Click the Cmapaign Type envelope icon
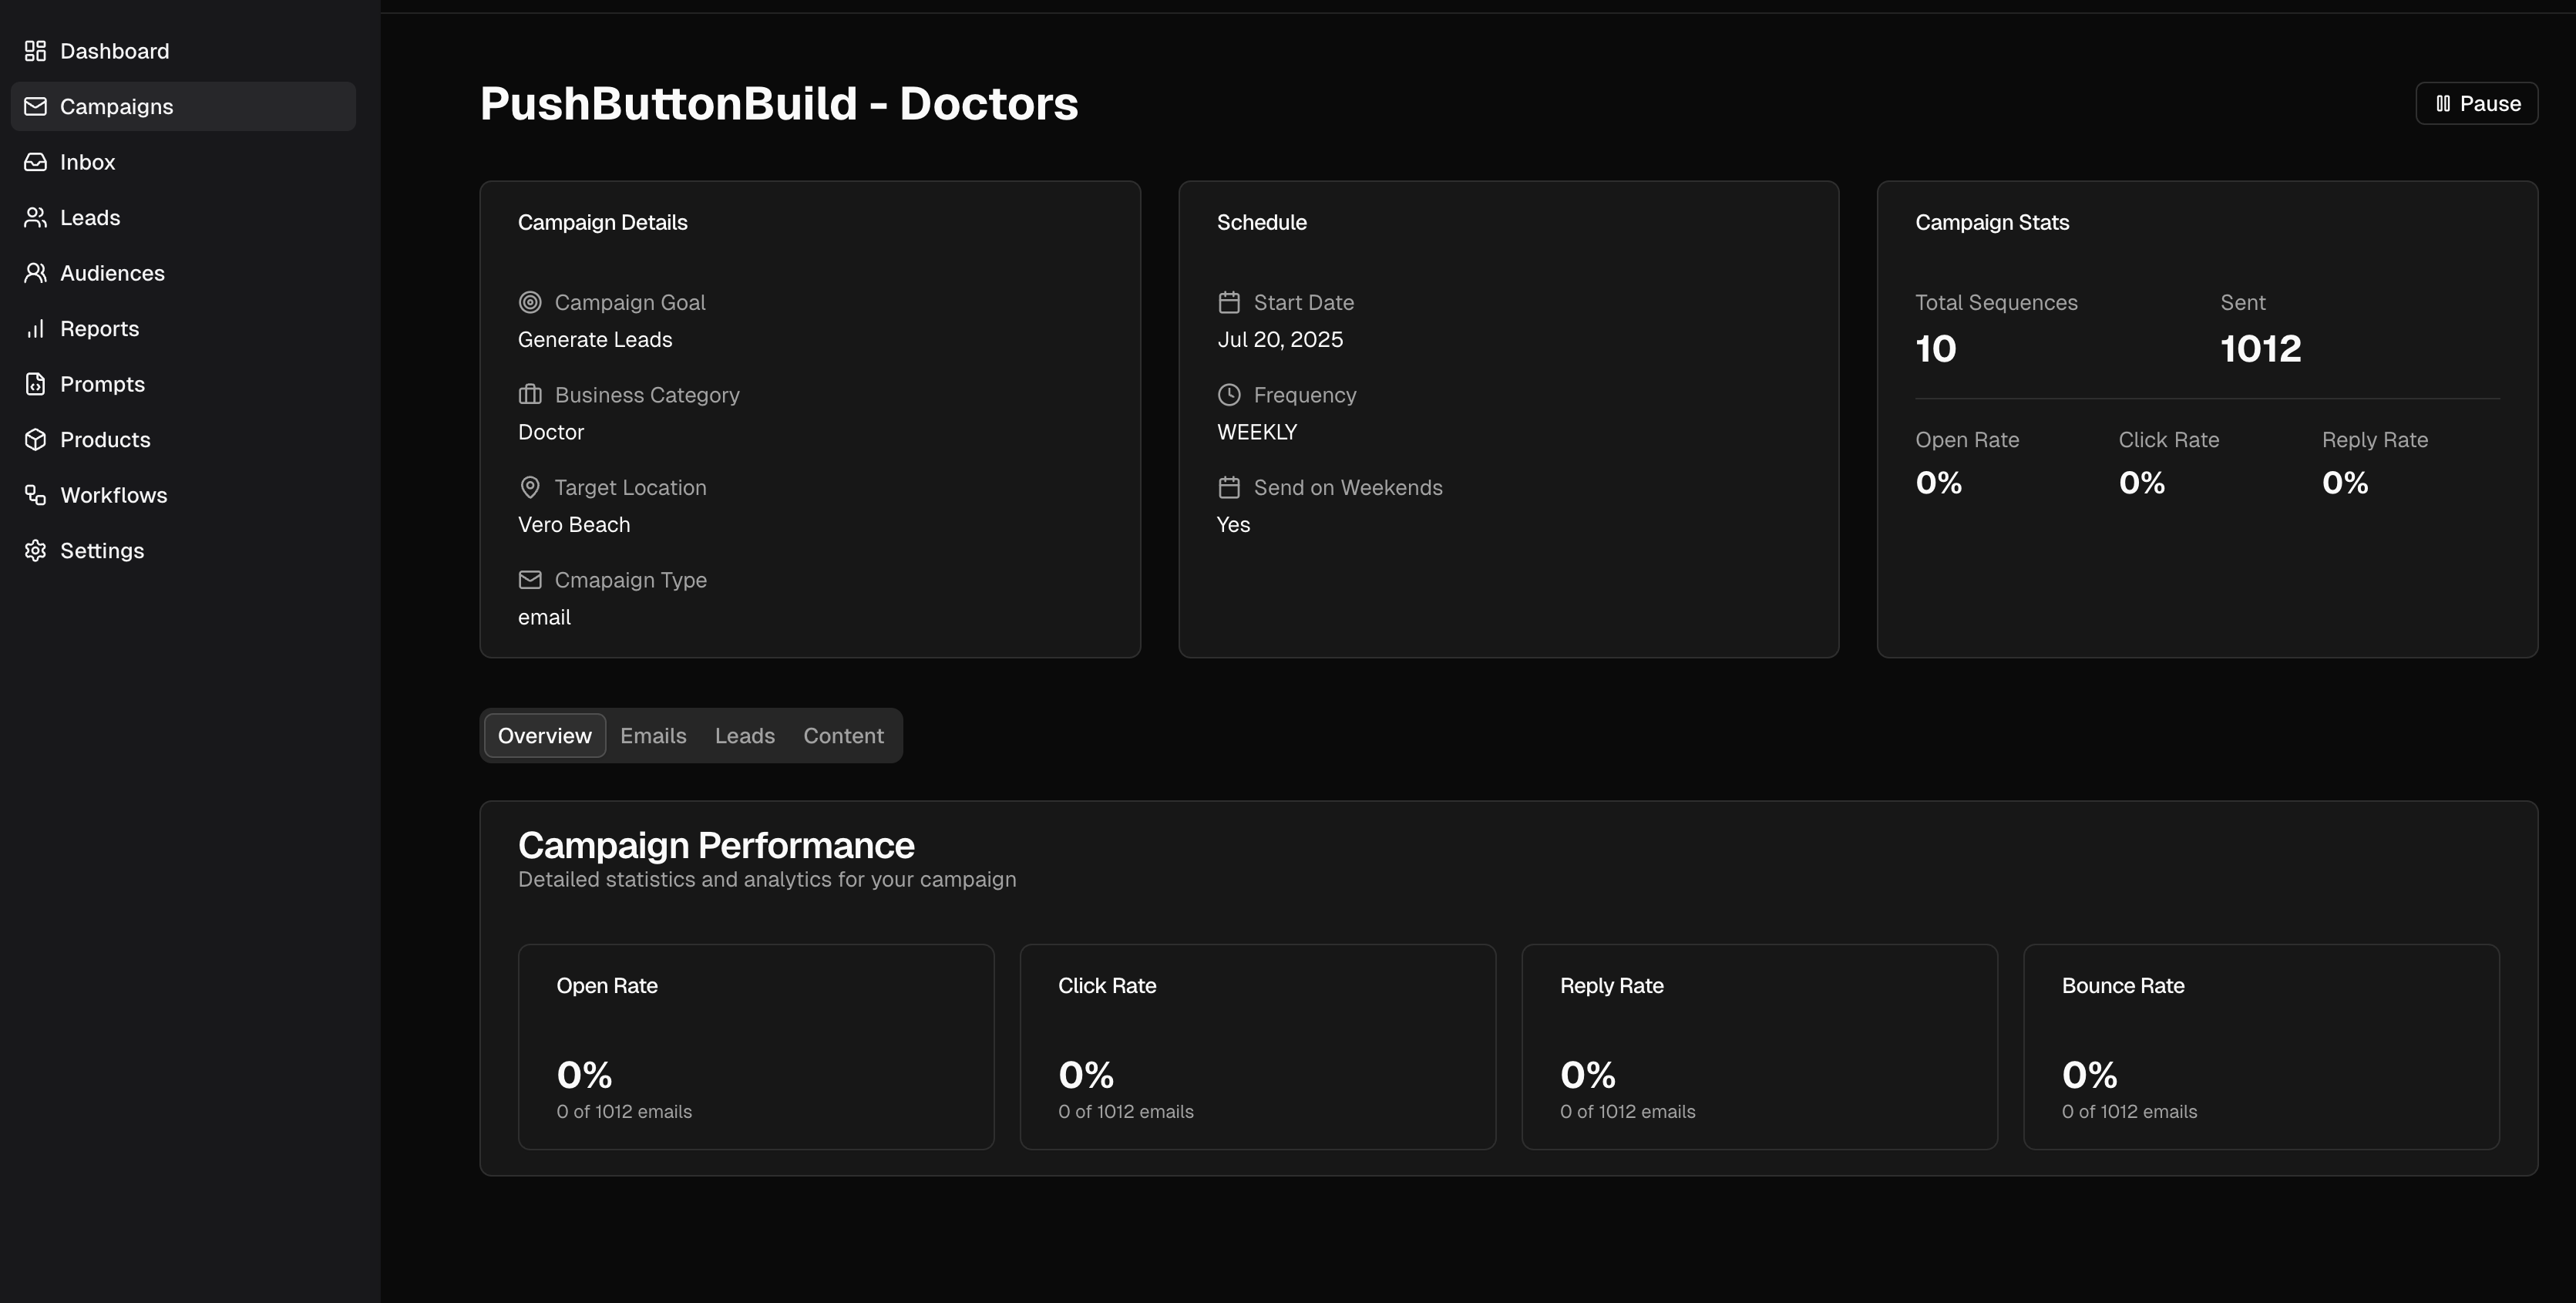The width and height of the screenshot is (2576, 1303). coord(530,580)
